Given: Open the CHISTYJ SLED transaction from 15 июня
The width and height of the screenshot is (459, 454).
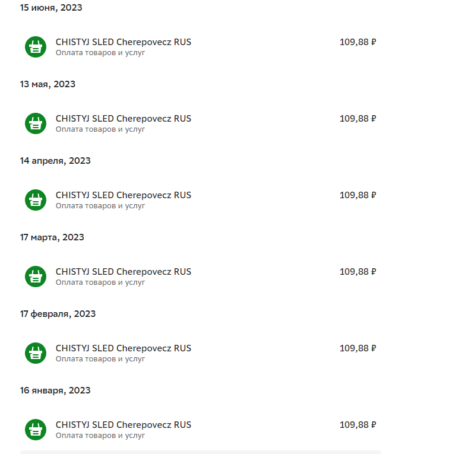Looking at the screenshot, I should (x=124, y=42).
